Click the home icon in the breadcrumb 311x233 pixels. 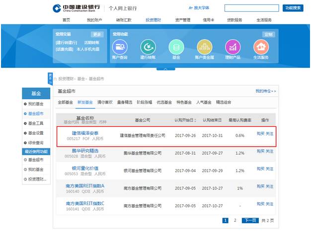point(55,79)
